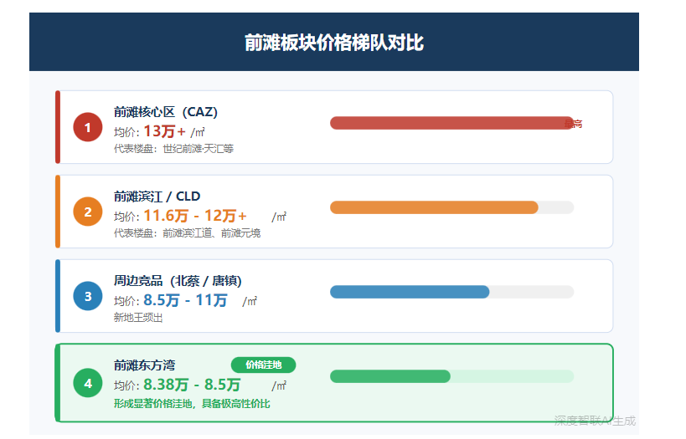Click the heading 前滩滨江 / CLD
This screenshot has height=439, width=686.
(x=157, y=197)
